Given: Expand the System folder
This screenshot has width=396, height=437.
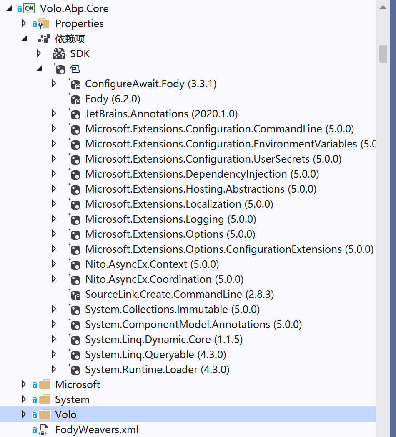Looking at the screenshot, I should click(x=24, y=399).
